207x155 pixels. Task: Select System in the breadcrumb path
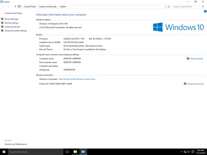63,7
